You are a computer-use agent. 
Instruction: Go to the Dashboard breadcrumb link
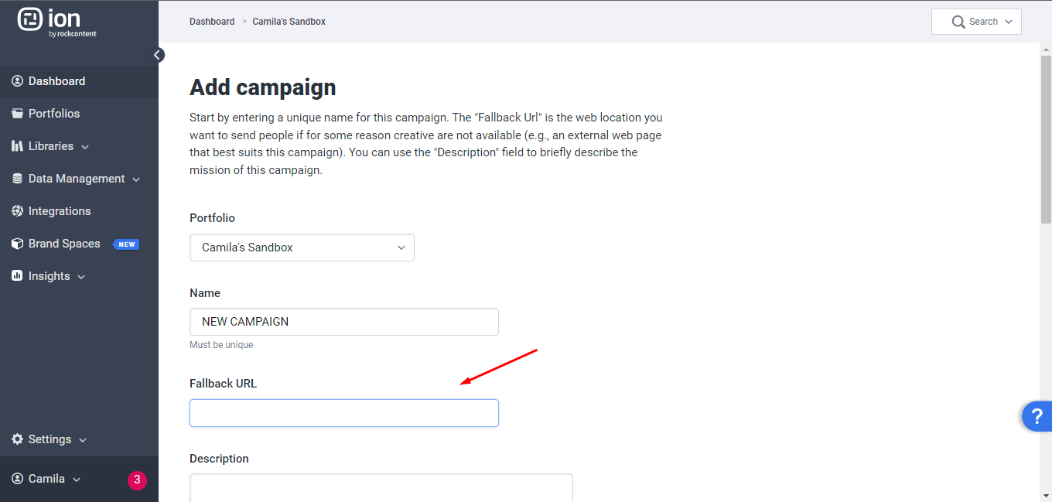coord(212,22)
